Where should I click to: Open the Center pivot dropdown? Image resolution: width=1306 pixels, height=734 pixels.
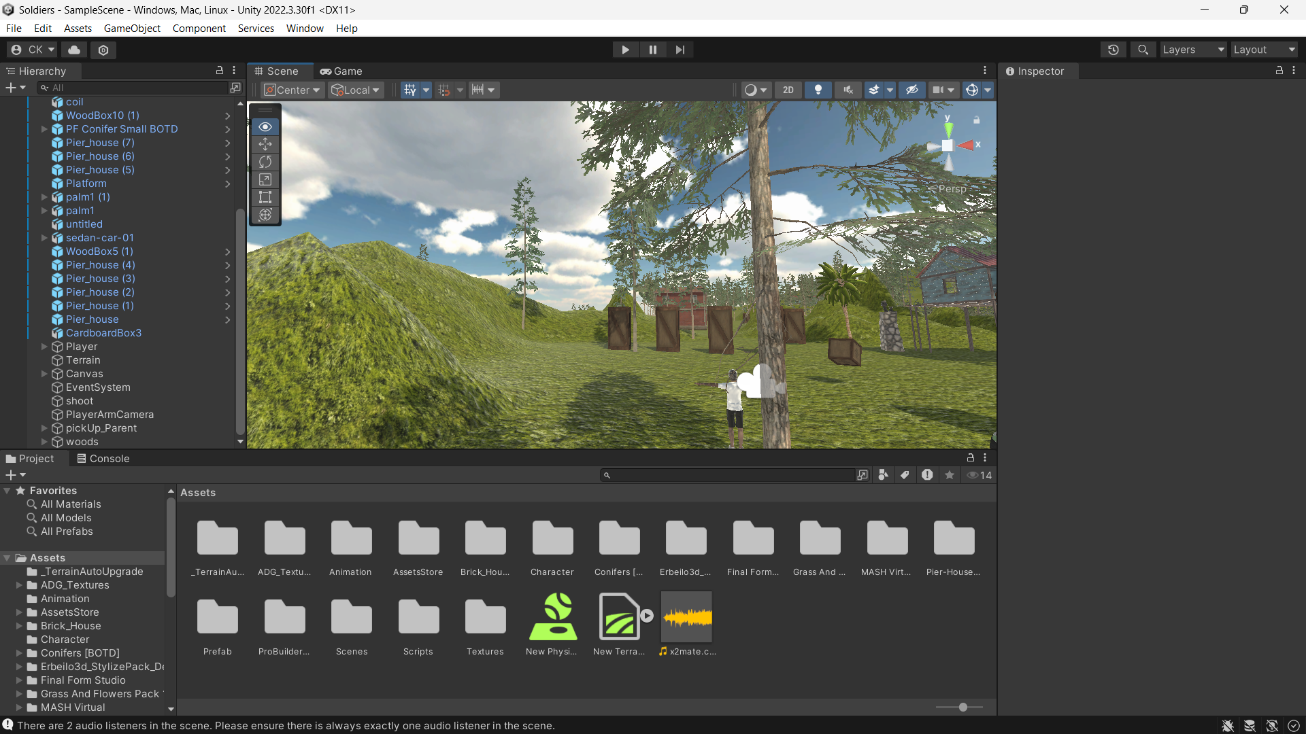(x=292, y=90)
